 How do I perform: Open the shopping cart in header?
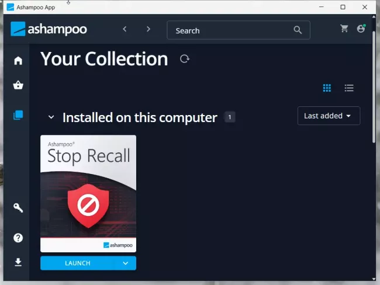pyautogui.click(x=344, y=29)
